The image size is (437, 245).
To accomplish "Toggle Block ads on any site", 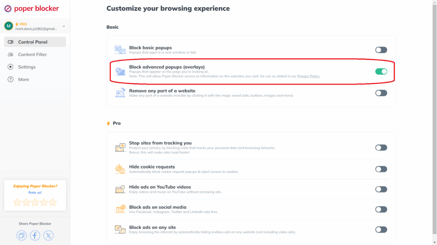I will [381, 229].
